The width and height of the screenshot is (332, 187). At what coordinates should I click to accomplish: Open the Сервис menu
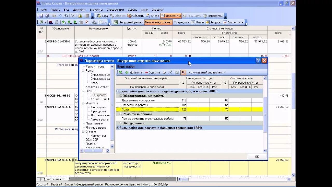pos(132,10)
